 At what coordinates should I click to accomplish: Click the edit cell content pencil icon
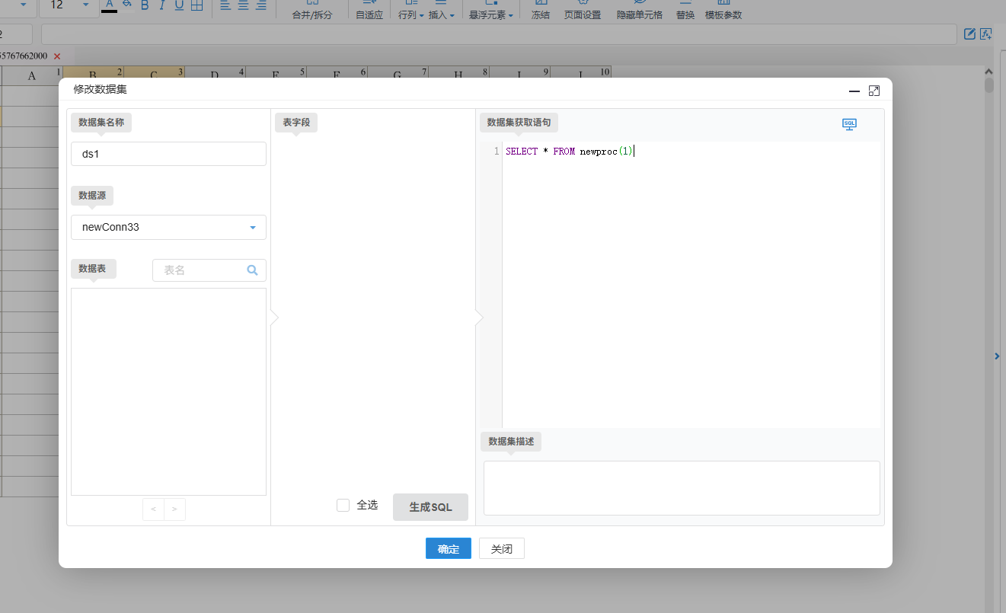(969, 34)
